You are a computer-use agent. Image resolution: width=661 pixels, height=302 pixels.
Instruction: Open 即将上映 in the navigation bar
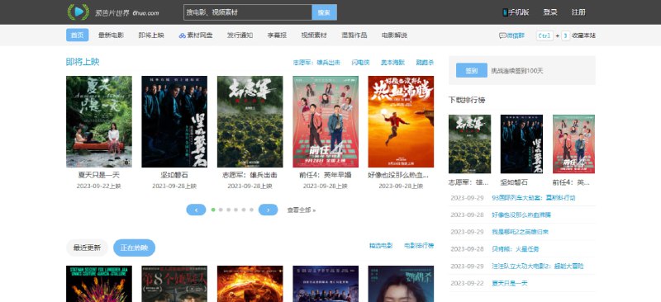(x=151, y=35)
